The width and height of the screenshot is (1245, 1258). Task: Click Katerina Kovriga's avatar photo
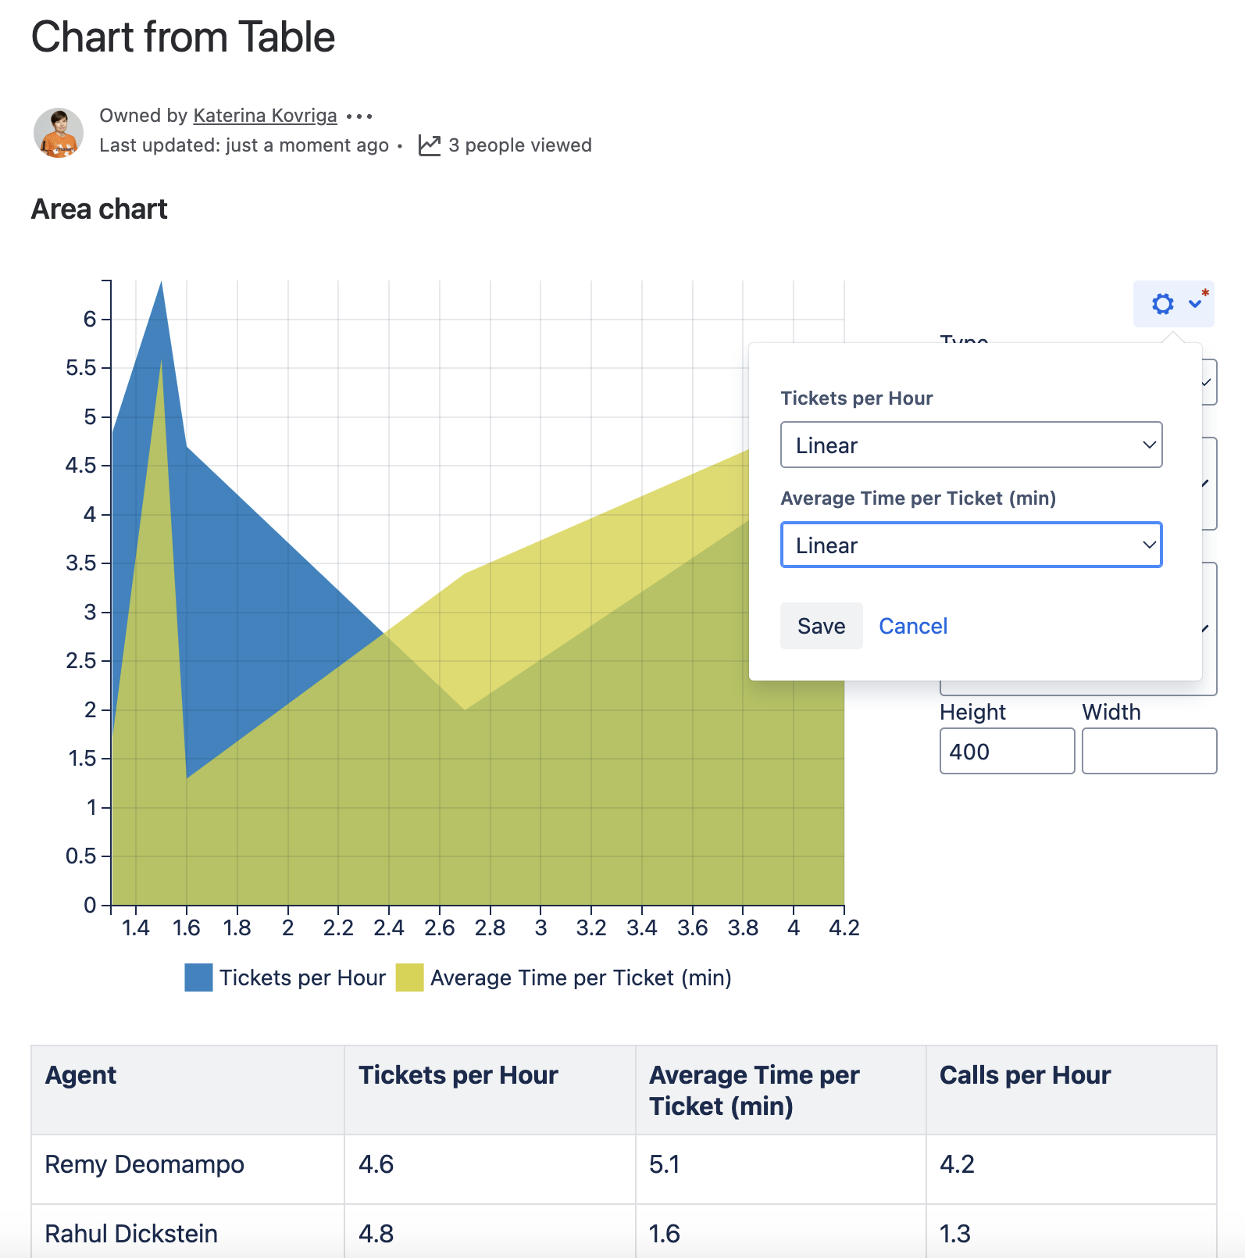tap(59, 133)
